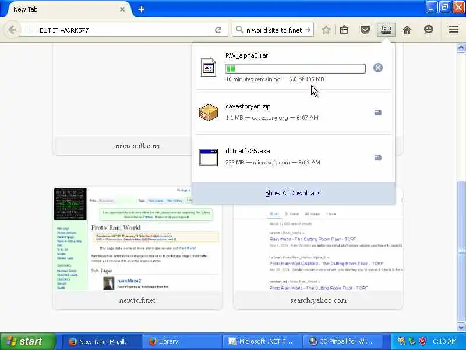Submit search using the go arrow
The width and height of the screenshot is (466, 350).
click(x=308, y=30)
